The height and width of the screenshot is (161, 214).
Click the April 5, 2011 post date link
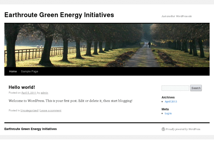click(29, 93)
